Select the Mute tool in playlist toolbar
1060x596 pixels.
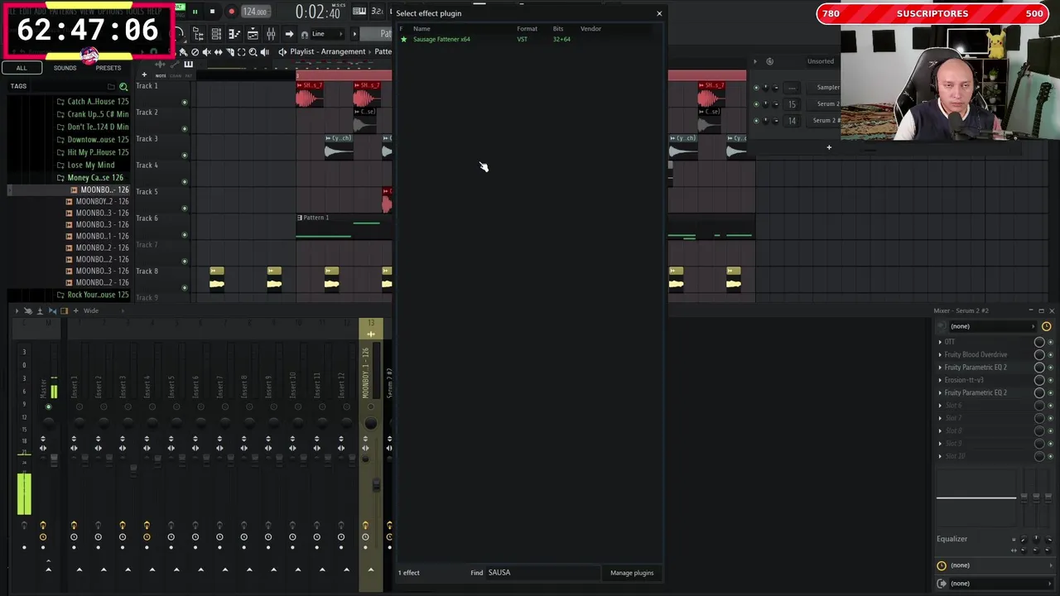coord(207,51)
